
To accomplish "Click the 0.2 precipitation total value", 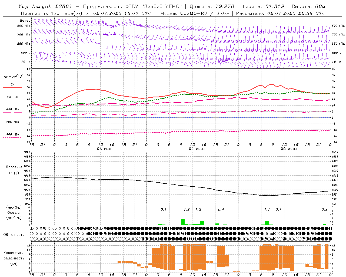I will (324, 210).
